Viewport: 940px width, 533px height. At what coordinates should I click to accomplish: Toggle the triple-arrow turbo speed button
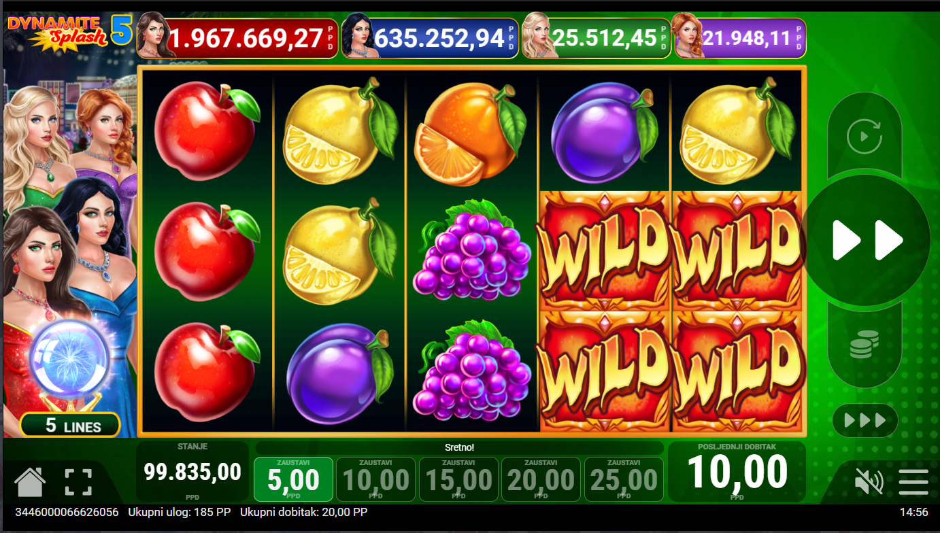[865, 420]
